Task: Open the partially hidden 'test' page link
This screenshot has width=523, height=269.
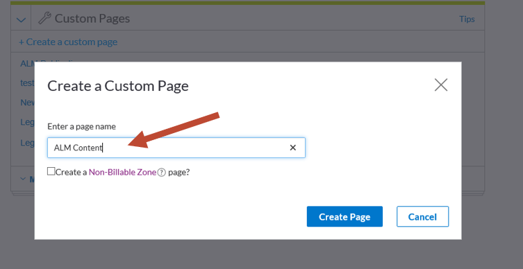Action: click(x=27, y=83)
